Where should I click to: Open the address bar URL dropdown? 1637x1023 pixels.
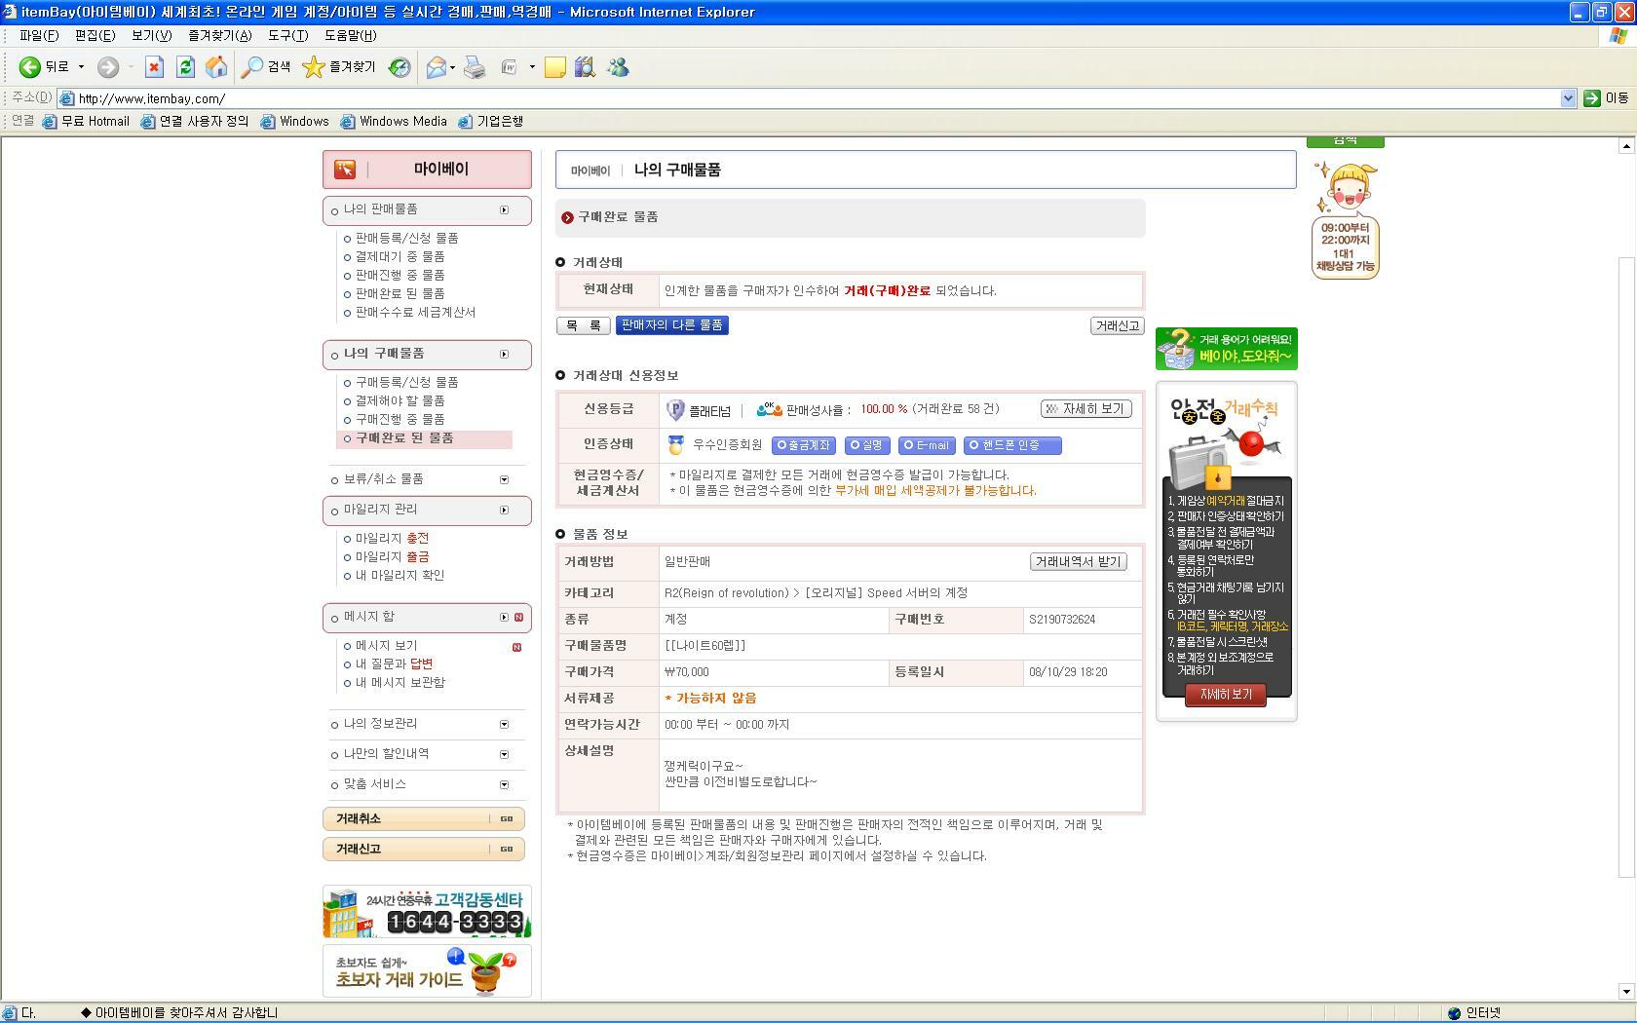tap(1569, 97)
